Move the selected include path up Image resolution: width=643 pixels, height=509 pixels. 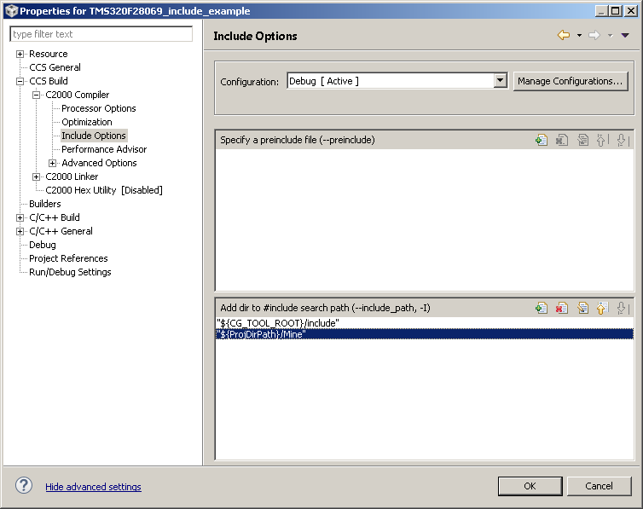coord(601,308)
